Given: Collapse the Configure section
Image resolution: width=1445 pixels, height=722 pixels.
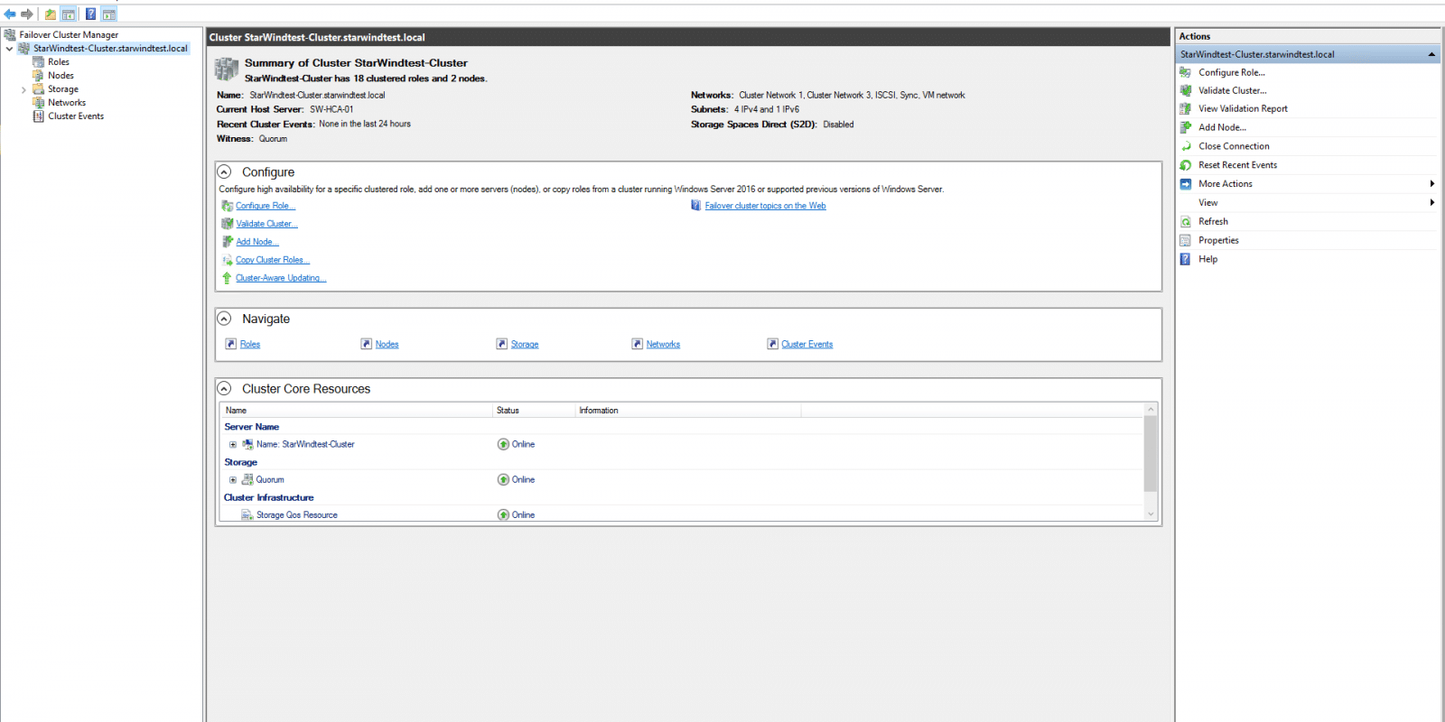Looking at the screenshot, I should pos(224,171).
